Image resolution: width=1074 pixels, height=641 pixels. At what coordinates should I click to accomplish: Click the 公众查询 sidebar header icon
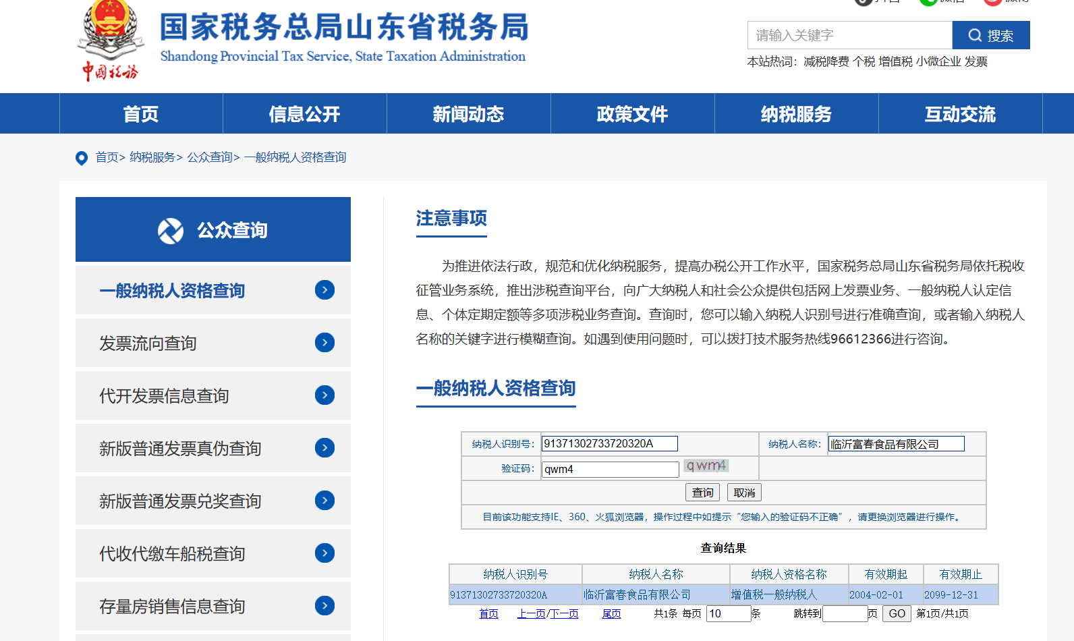coord(171,231)
